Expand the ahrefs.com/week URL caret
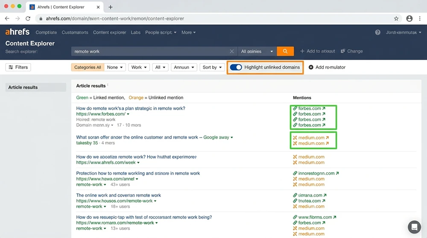The width and height of the screenshot is (427, 238). click(138, 163)
